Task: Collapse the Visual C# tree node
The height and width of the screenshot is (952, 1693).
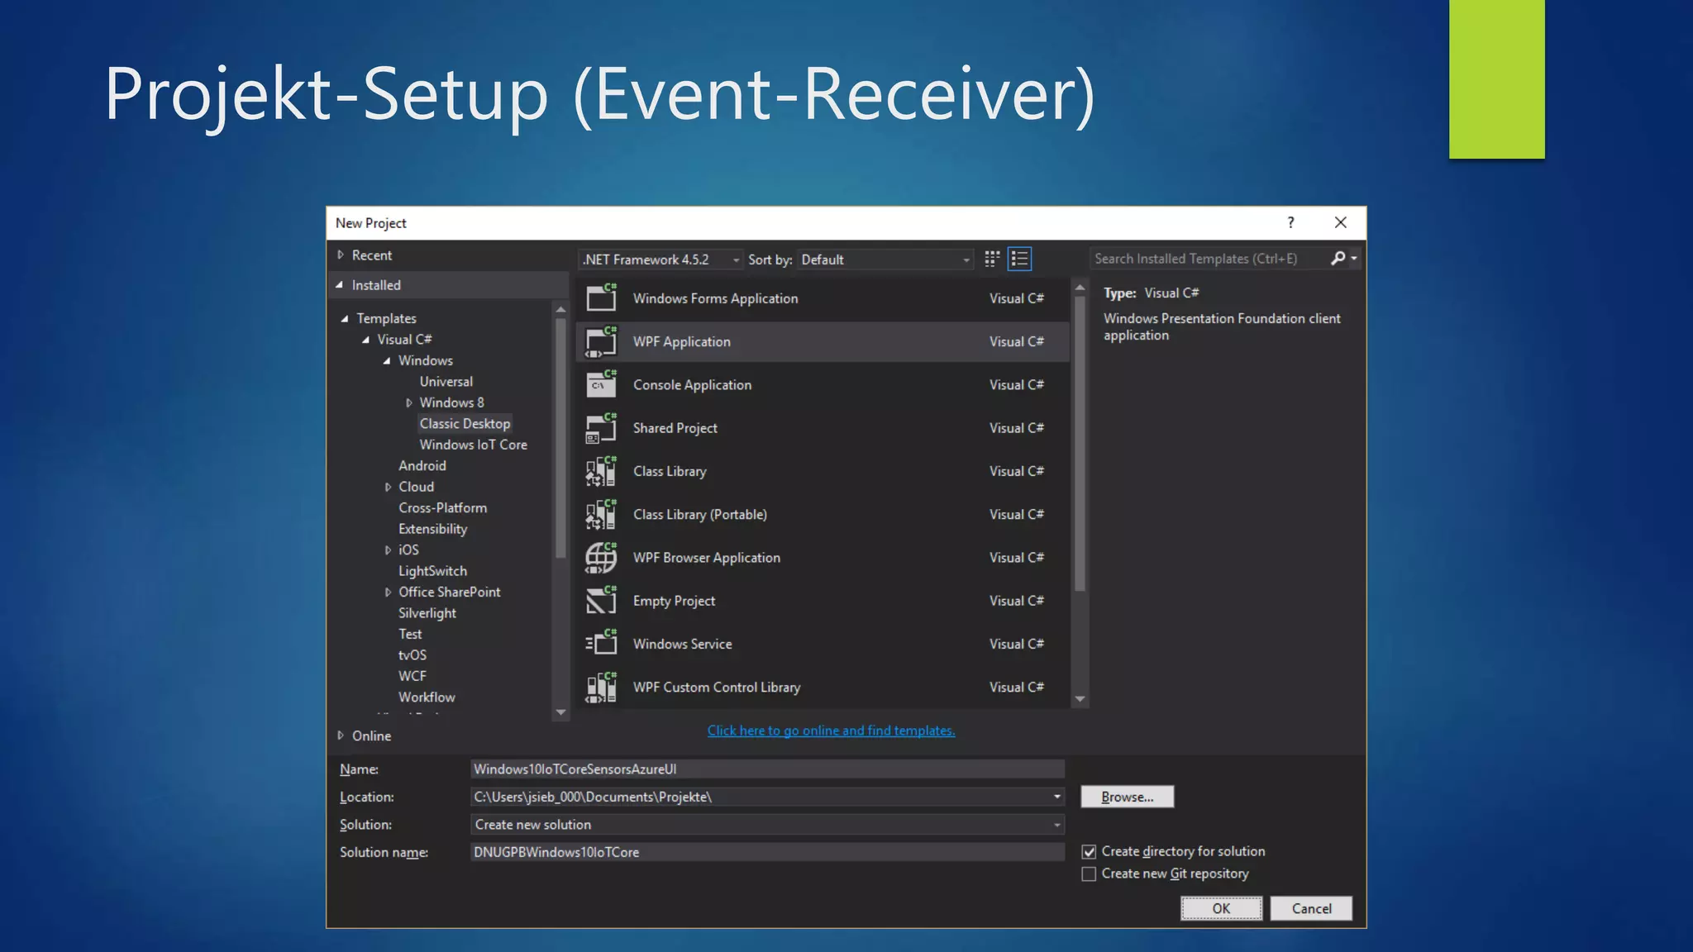Action: tap(365, 340)
